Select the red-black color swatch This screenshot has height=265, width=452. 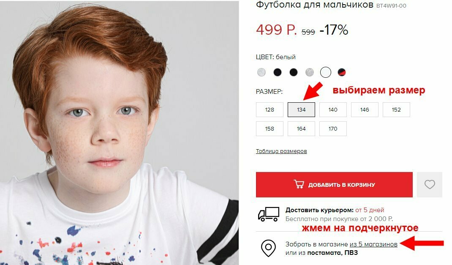click(x=342, y=72)
